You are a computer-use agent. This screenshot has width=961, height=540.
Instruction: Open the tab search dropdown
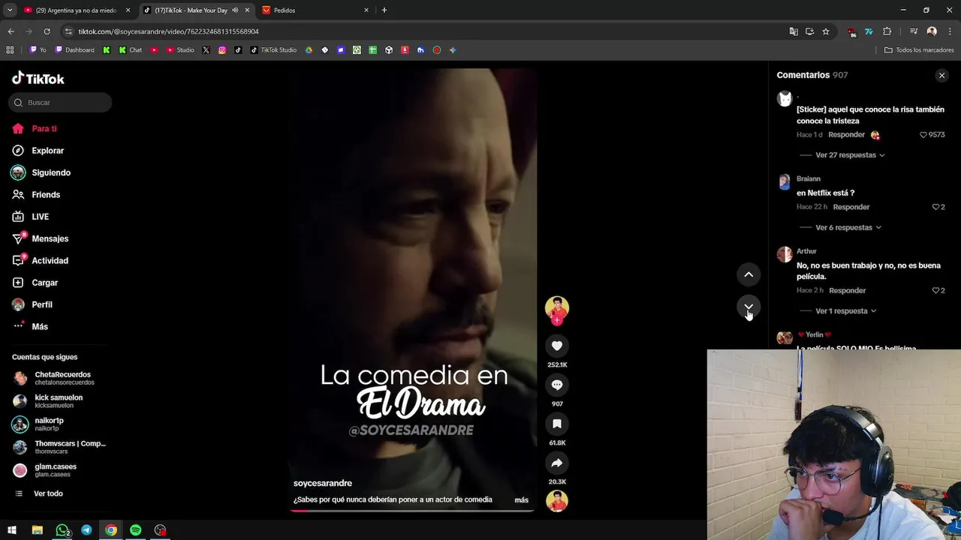click(x=9, y=10)
